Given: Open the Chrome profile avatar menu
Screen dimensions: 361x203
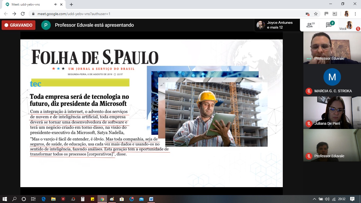Looking at the screenshot, I should [x=346, y=14].
